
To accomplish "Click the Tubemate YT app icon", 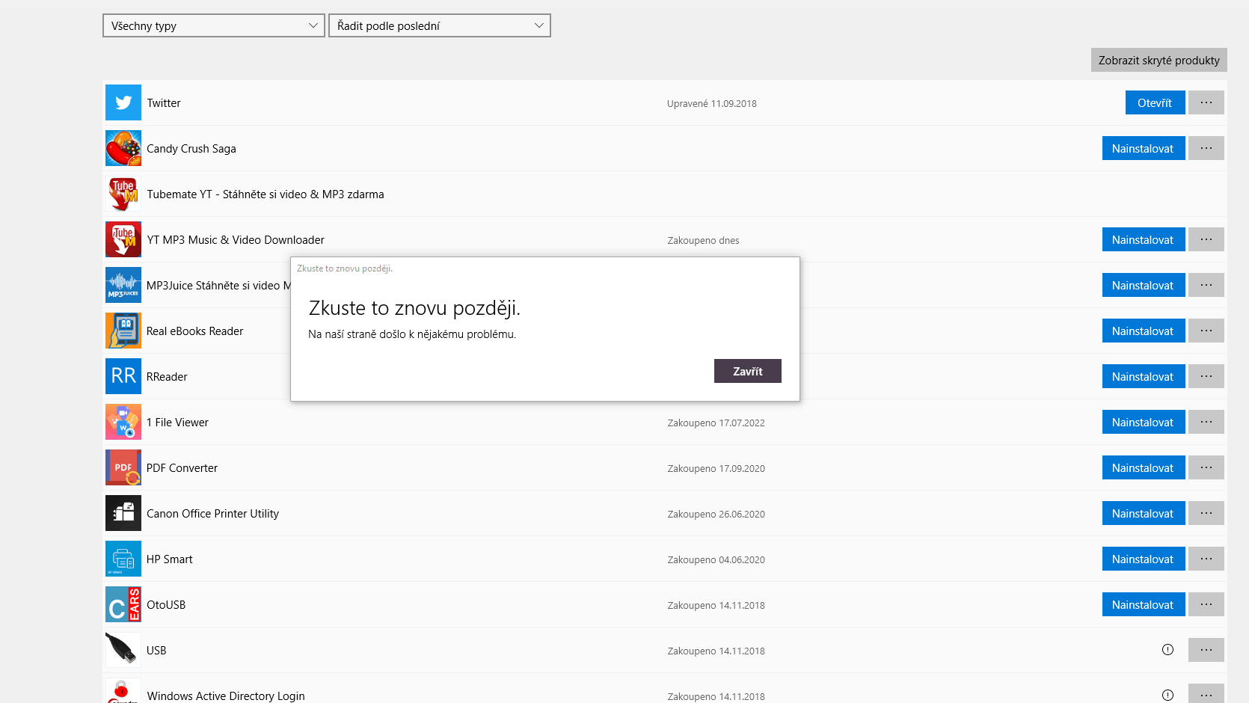I will (x=123, y=194).
